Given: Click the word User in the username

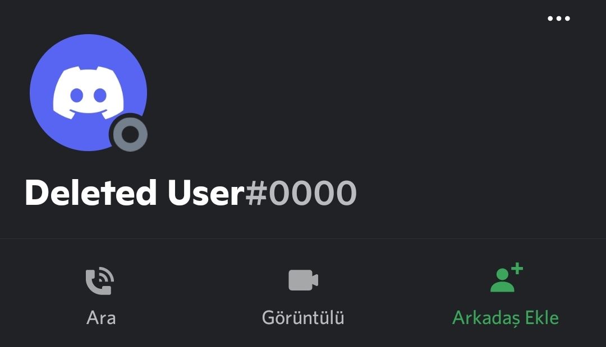Looking at the screenshot, I should pyautogui.click(x=206, y=193).
